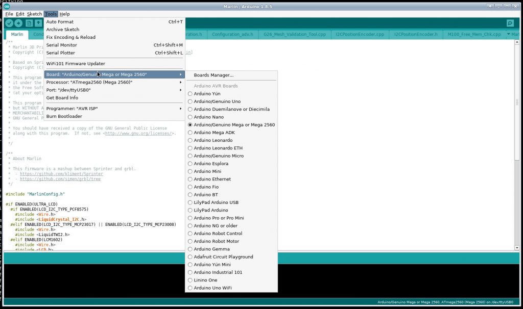Choose Arduino/Genuino Uno radio option
Image resolution: width=523 pixels, height=309 pixels.
tap(217, 101)
